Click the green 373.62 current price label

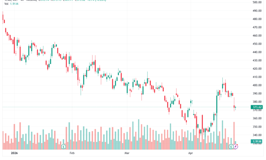pyautogui.click(x=257, y=107)
